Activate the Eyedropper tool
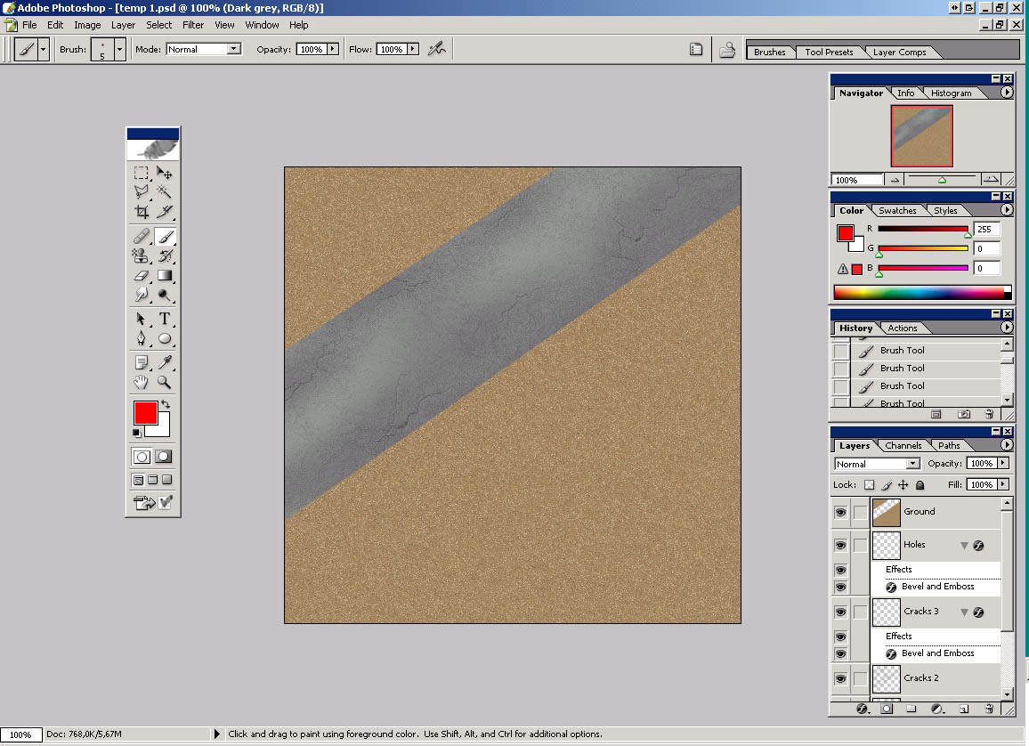 [x=165, y=361]
